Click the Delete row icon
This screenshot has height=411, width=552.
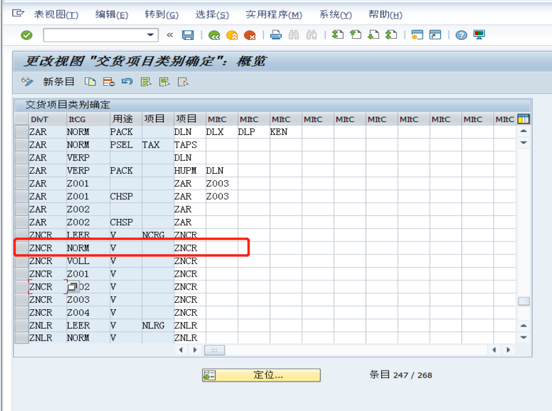[x=109, y=82]
